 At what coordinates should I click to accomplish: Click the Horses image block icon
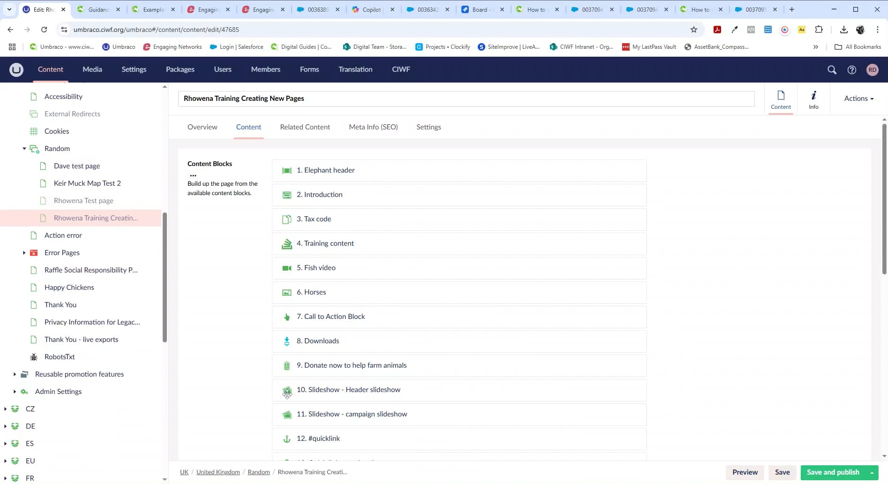pyautogui.click(x=286, y=292)
